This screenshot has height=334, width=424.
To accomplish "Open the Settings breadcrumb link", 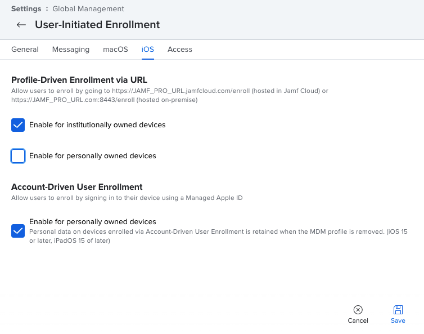I will coord(26,9).
